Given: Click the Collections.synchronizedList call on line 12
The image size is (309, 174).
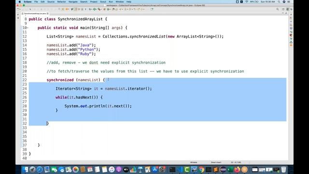Looking at the screenshot, I should 163,37.
